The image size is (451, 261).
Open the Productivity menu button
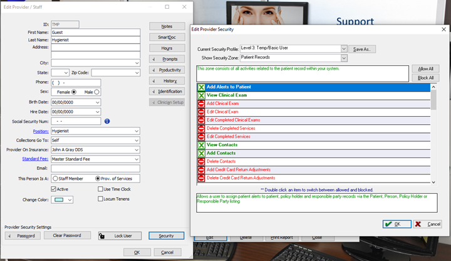[x=167, y=70]
